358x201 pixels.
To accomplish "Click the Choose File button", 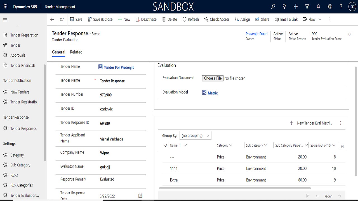I will pos(213,78).
